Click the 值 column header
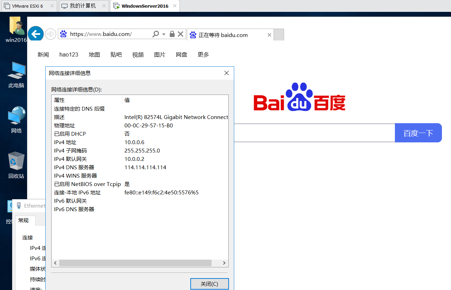451x290 pixels. click(175, 100)
